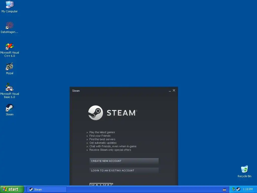Image resolution: width=257 pixels, height=193 pixels.
Task: Select Microsoft Visual C++ 6.0 shortcut
Action: 10,50
